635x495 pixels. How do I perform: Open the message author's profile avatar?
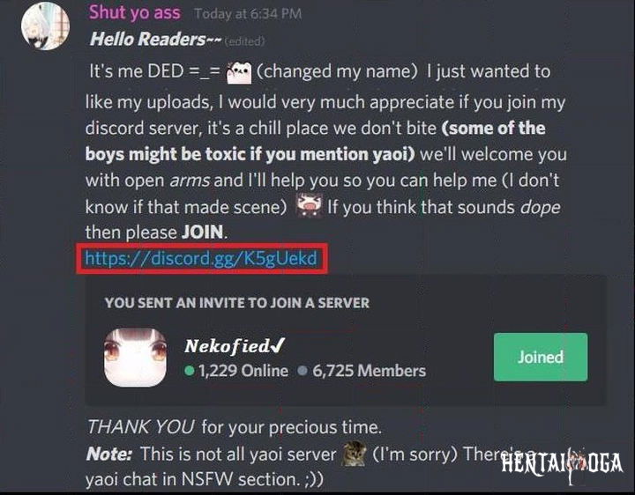(x=45, y=26)
